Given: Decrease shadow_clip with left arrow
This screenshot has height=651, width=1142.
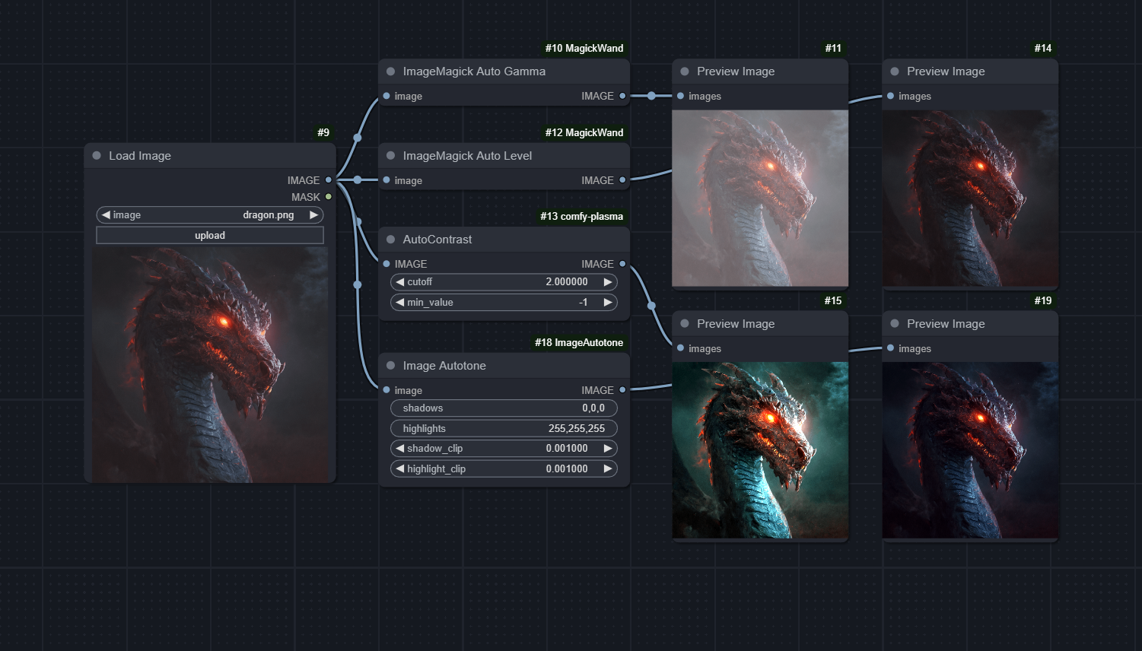Looking at the screenshot, I should click(x=400, y=449).
